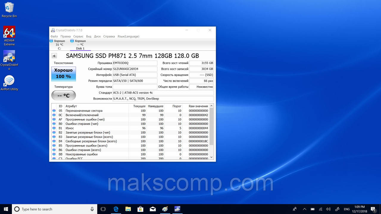381x214 pixels.
Task: Open the network icon in the tray
Action: point(321,209)
